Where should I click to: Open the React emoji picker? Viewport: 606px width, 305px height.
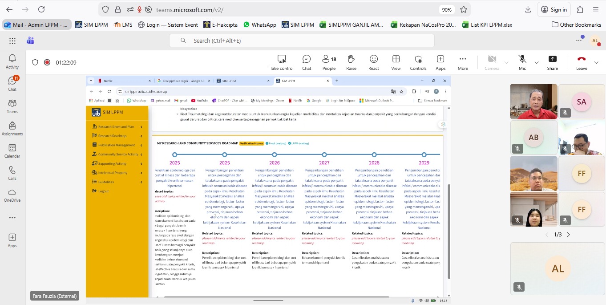(x=374, y=62)
